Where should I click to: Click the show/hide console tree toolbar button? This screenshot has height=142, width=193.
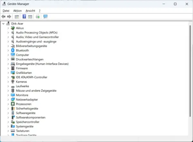(17, 16)
